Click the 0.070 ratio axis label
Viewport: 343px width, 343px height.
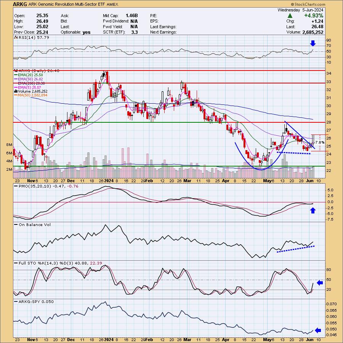pyautogui.click(x=332, y=304)
